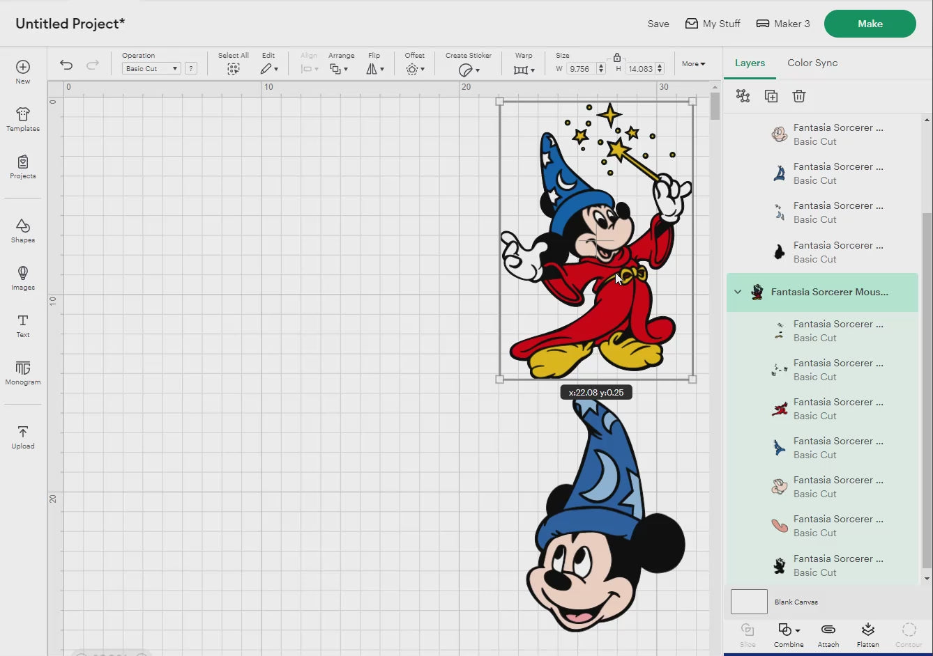The width and height of the screenshot is (933, 656).
Task: Select the last black outline layer in the group
Action: coord(822,565)
